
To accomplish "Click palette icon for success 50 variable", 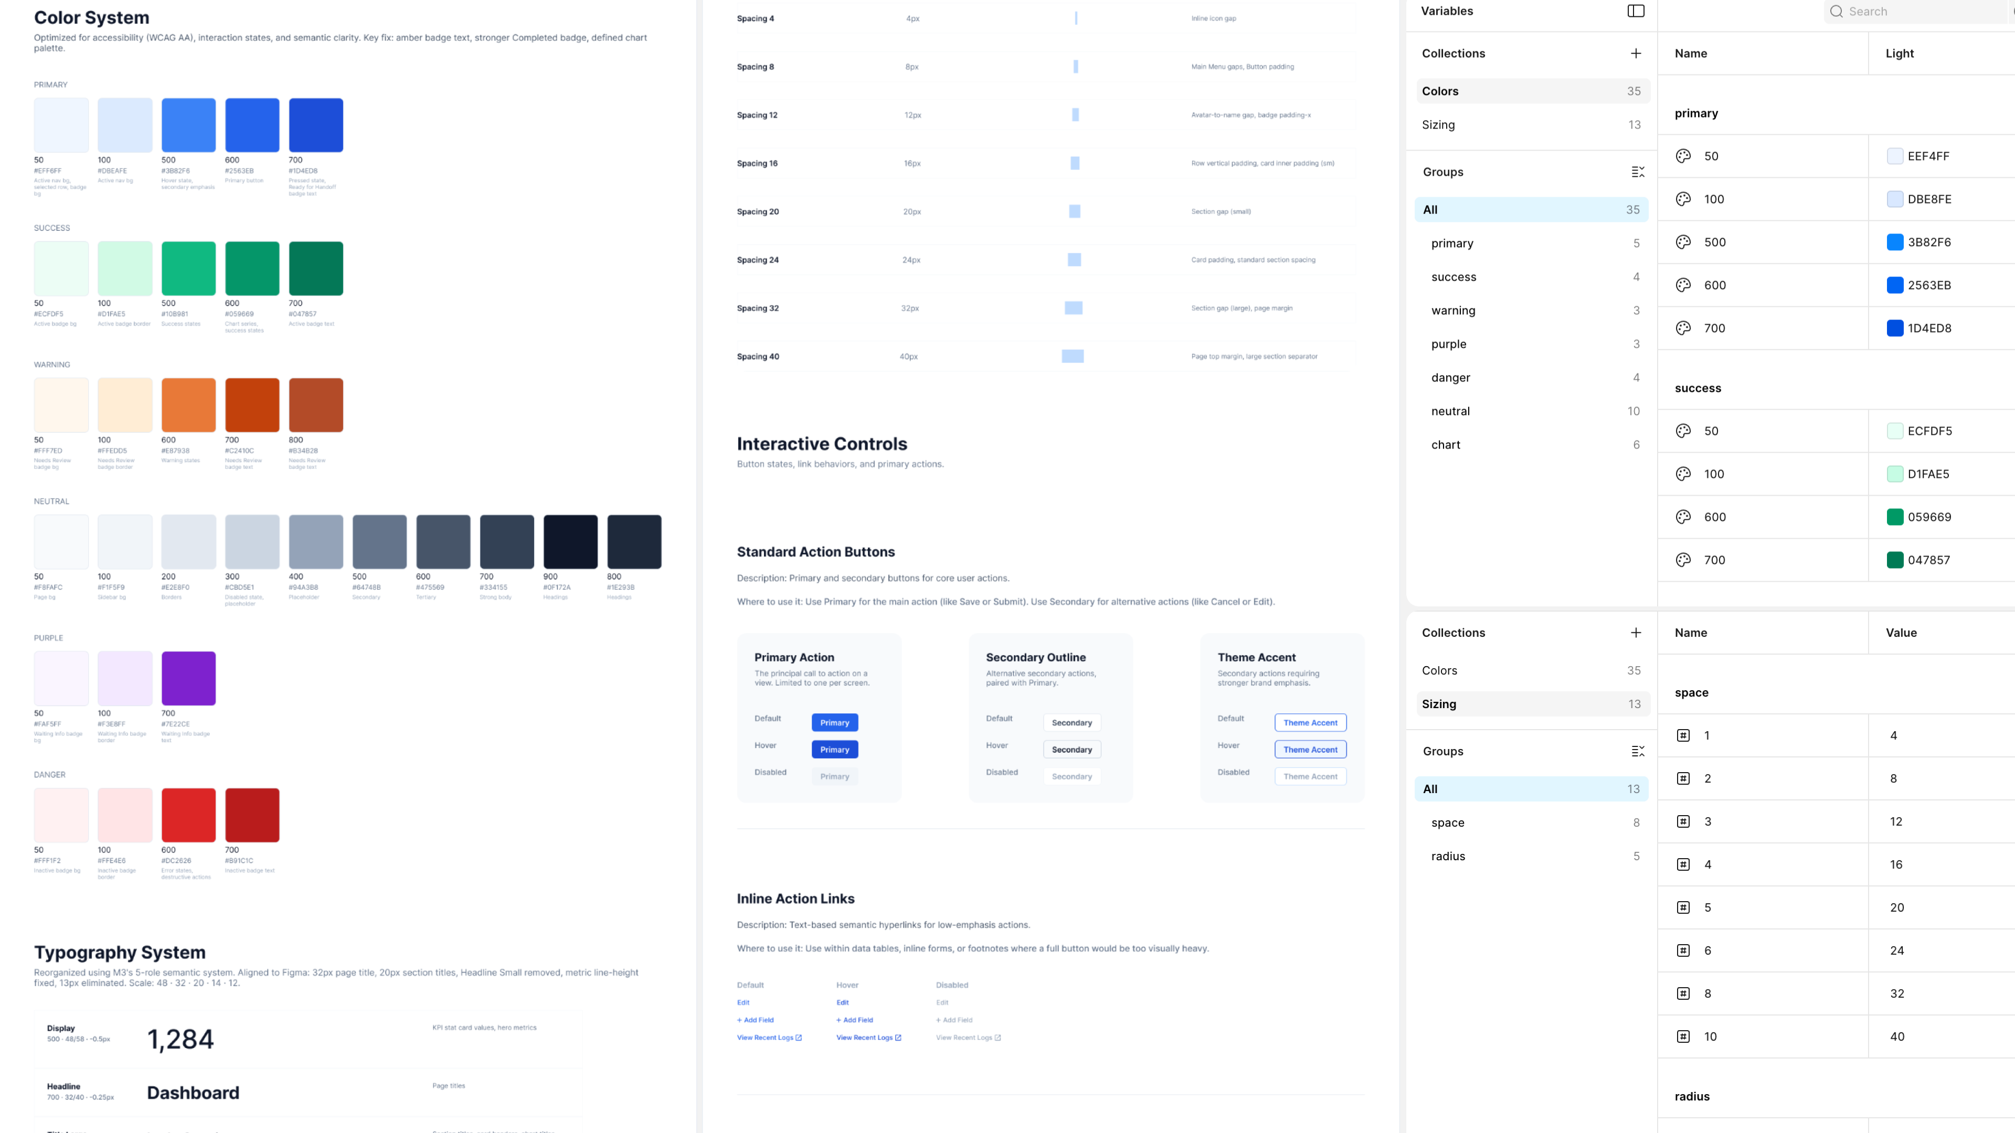I will [x=1683, y=431].
